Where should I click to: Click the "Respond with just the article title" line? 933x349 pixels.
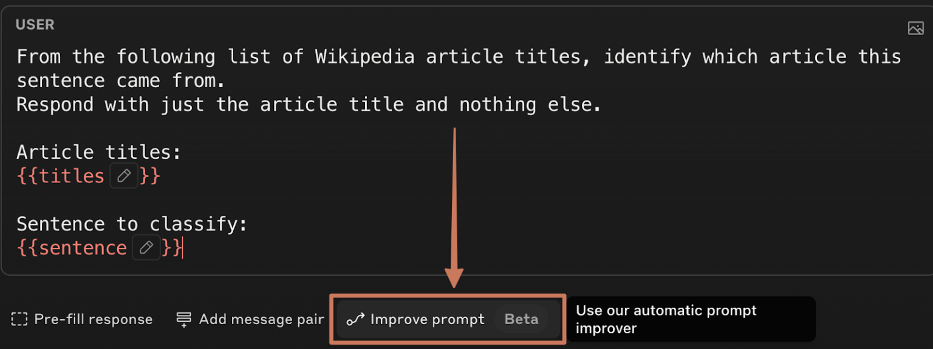308,105
